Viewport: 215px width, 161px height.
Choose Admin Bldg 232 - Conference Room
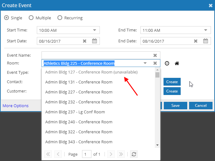[x=98, y=102]
